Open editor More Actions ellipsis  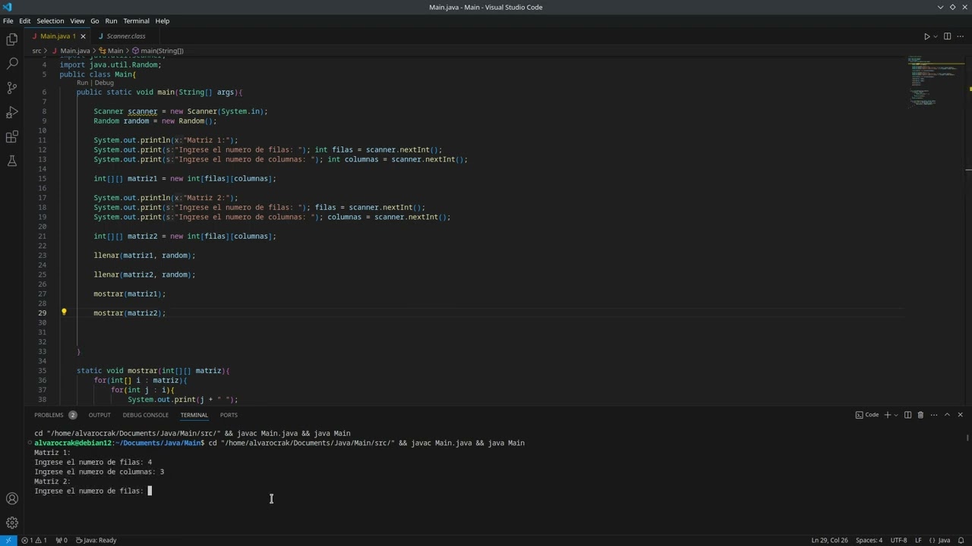961,36
